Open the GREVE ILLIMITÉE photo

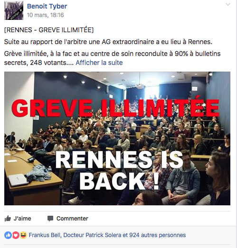point(117,138)
